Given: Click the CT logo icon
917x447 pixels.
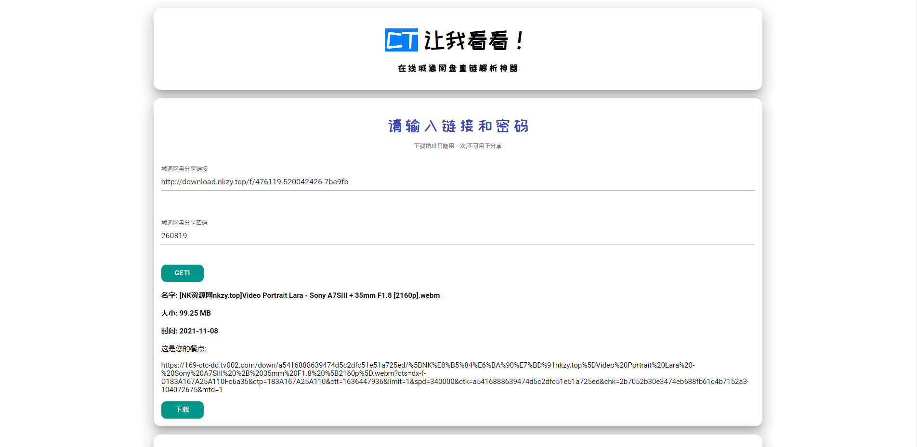Looking at the screenshot, I should click(401, 40).
